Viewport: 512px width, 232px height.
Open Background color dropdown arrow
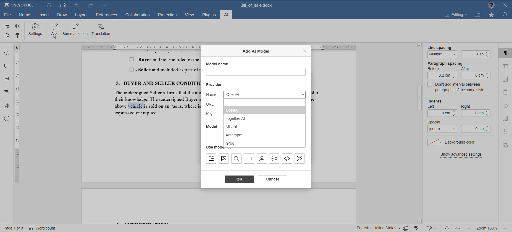[441, 142]
